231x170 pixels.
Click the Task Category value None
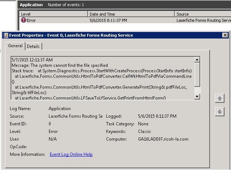pos(143,124)
